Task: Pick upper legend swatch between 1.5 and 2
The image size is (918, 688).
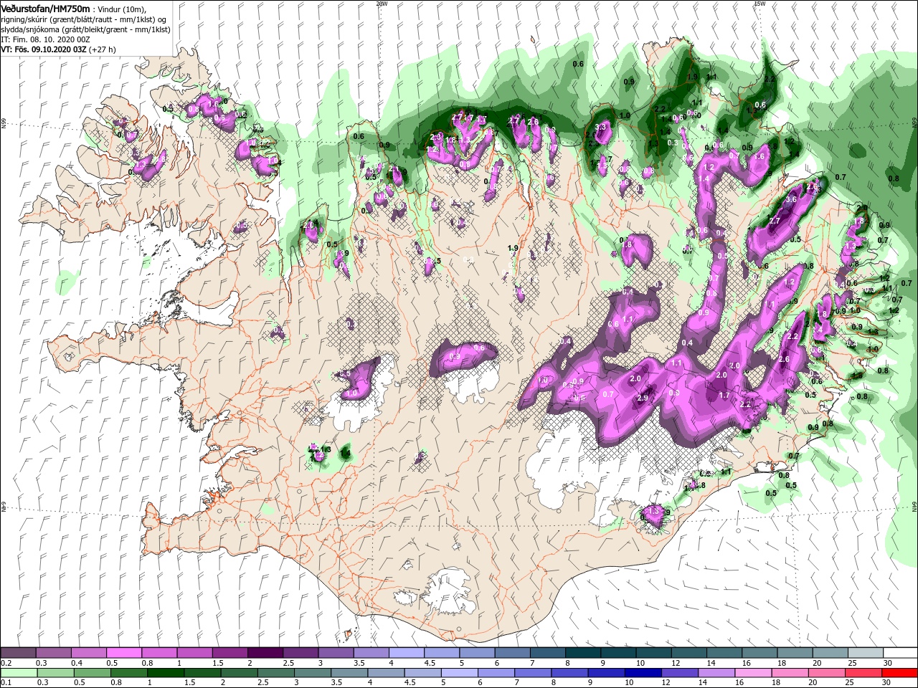Action: [x=229, y=653]
